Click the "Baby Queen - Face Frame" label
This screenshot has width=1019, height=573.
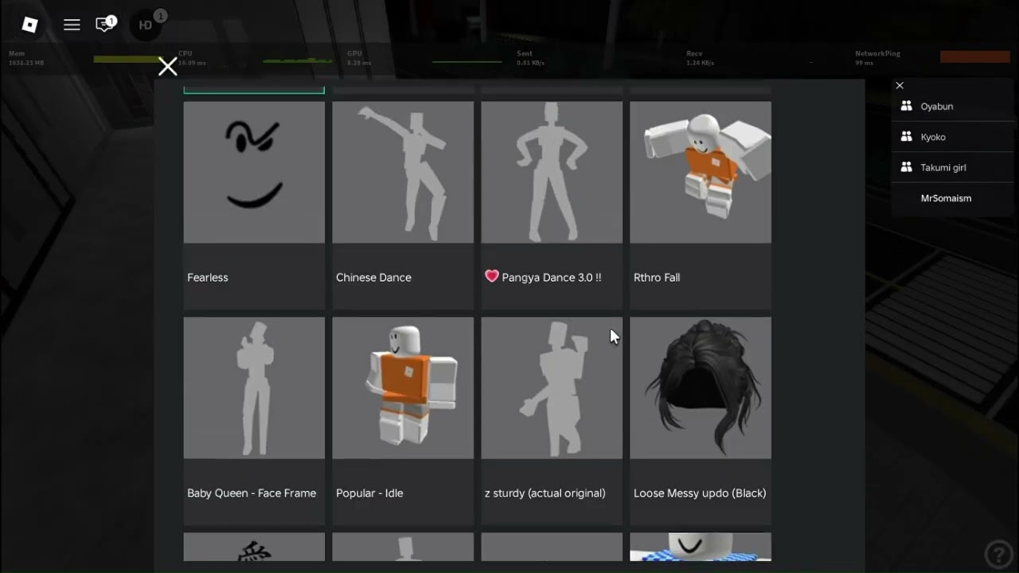point(252,493)
